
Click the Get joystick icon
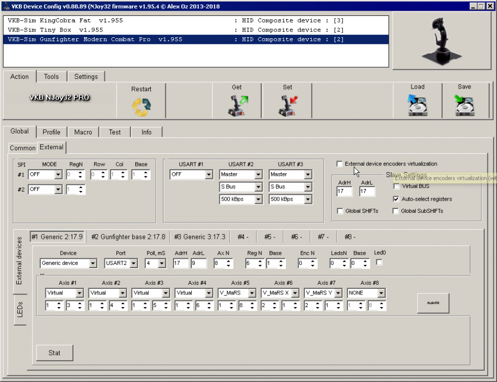[x=237, y=106]
